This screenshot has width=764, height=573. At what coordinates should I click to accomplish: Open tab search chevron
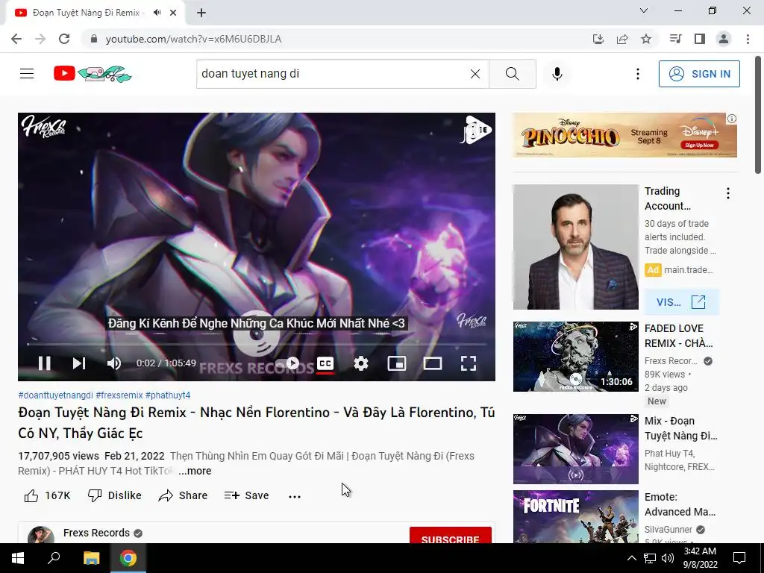644,10
